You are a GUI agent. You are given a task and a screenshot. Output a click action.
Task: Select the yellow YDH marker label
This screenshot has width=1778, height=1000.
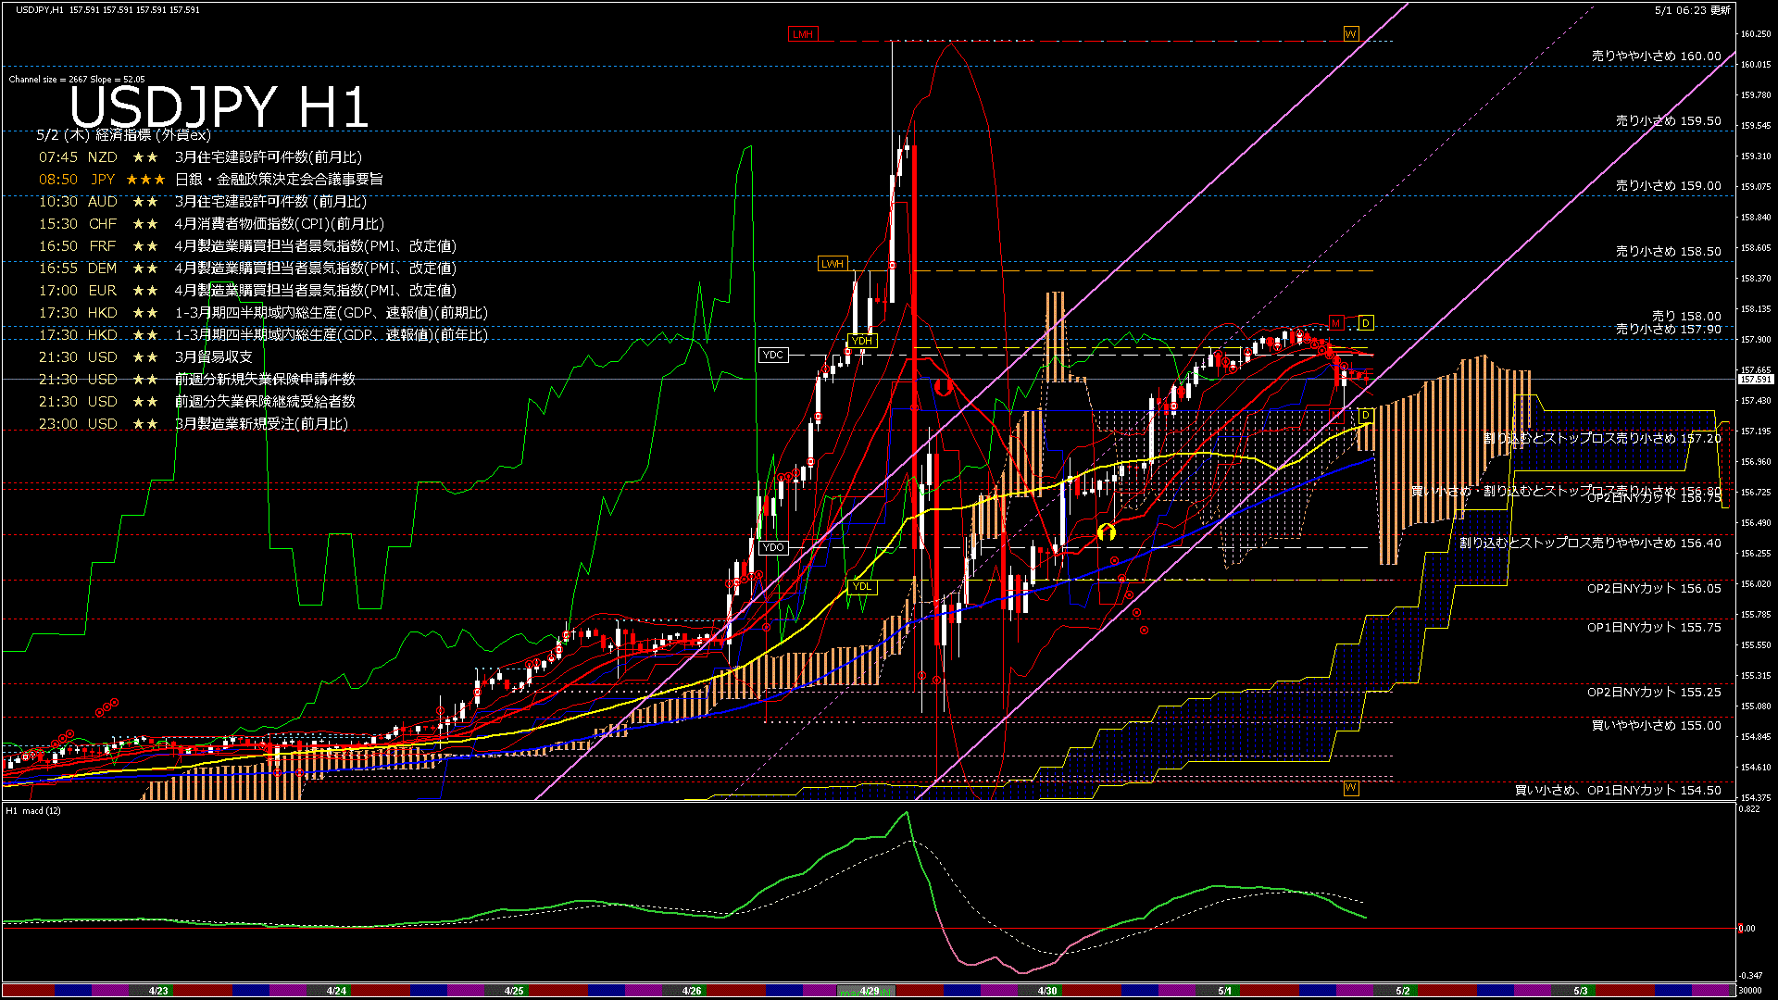[861, 341]
